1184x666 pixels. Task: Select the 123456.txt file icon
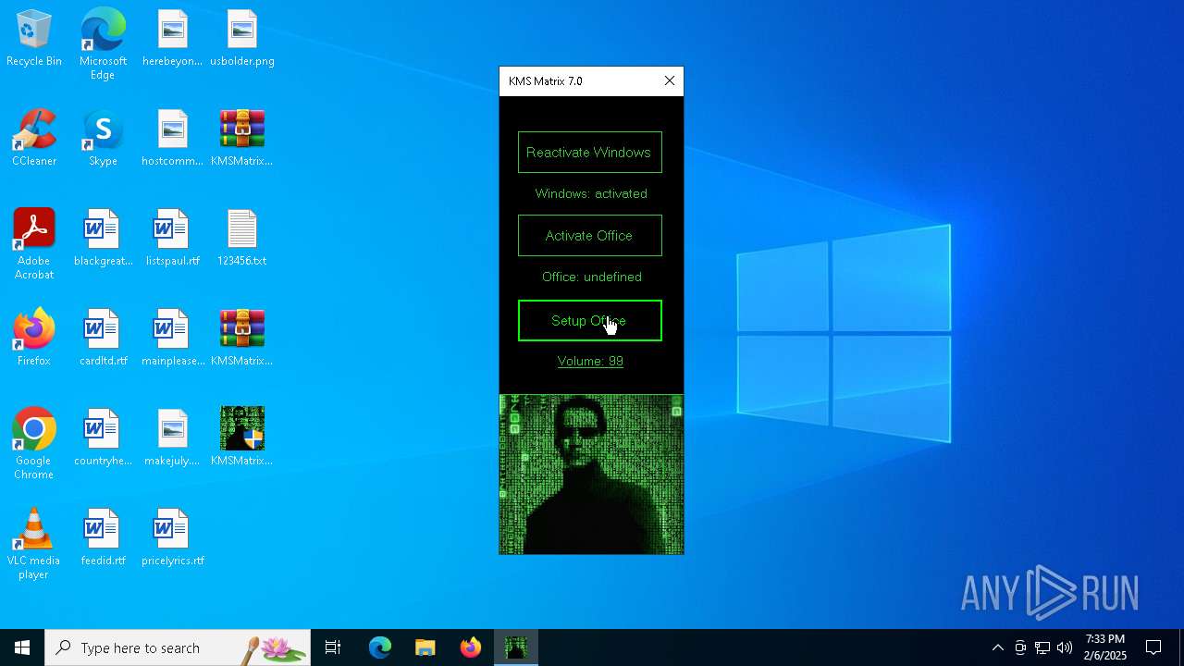pos(242,240)
